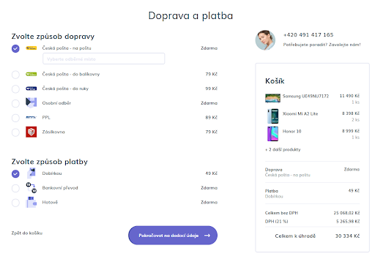Choose Česká pošta - do ruky radio

pyautogui.click(x=15, y=89)
